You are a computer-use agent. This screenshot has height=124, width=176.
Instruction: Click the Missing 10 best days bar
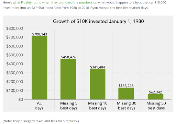click(98, 84)
